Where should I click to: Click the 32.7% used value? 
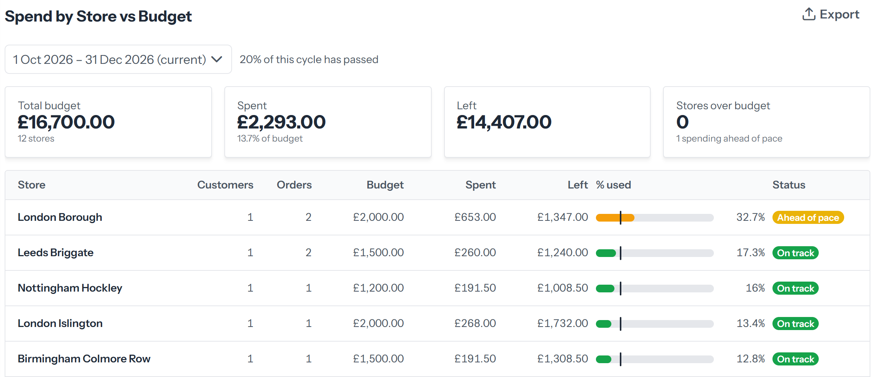pyautogui.click(x=750, y=217)
